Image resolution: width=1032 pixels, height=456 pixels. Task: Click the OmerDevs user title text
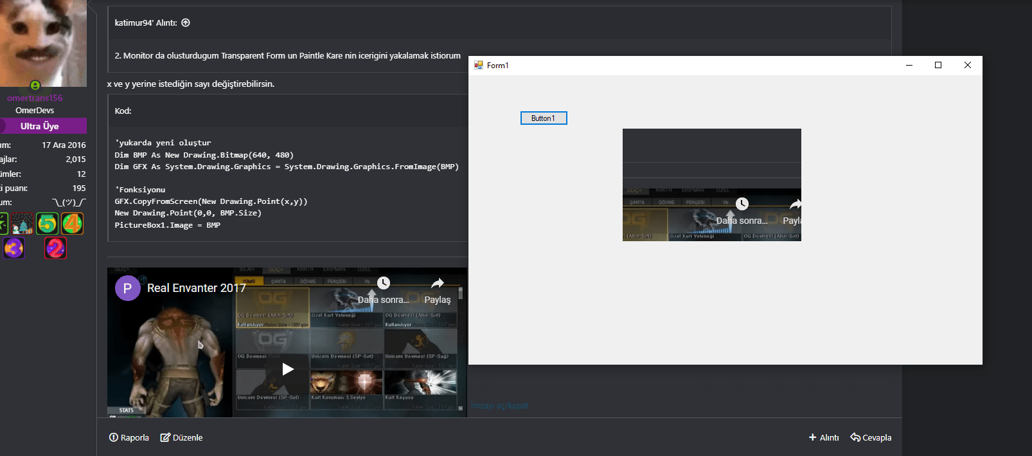(x=35, y=111)
